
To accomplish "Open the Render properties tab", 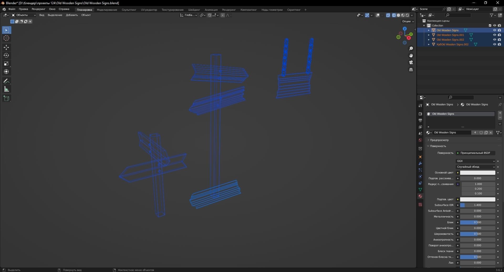I will click(x=420, y=114).
